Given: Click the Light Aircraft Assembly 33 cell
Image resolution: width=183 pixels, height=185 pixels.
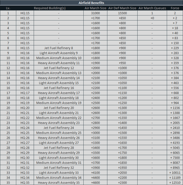Looking at the screenshot, I should click(x=59, y=173).
